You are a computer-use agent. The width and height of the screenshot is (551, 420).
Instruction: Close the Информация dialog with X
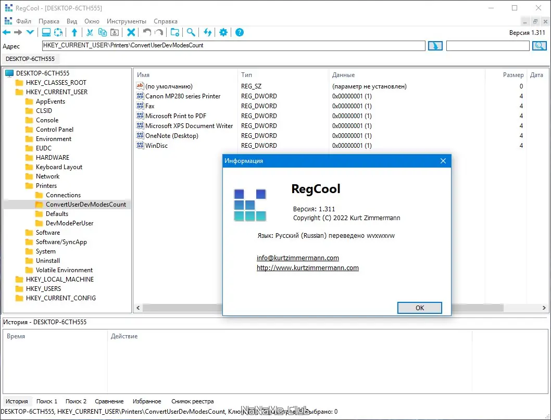pos(443,161)
